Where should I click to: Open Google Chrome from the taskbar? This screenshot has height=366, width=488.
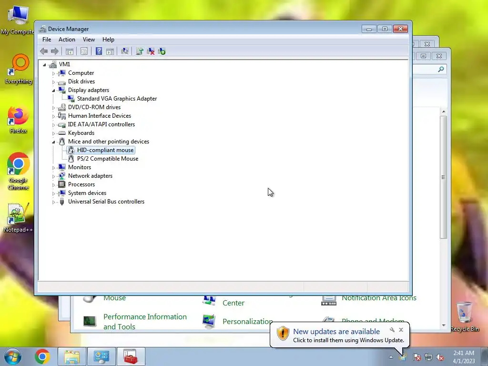[42, 356]
